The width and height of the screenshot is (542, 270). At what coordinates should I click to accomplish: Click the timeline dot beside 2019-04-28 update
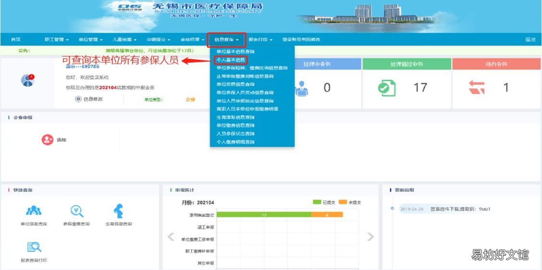pyautogui.click(x=392, y=208)
